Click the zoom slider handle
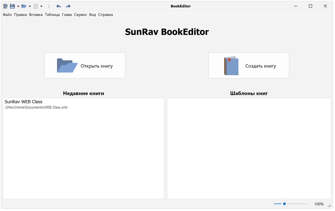Screen dimensions: 335x211 tap(284, 204)
